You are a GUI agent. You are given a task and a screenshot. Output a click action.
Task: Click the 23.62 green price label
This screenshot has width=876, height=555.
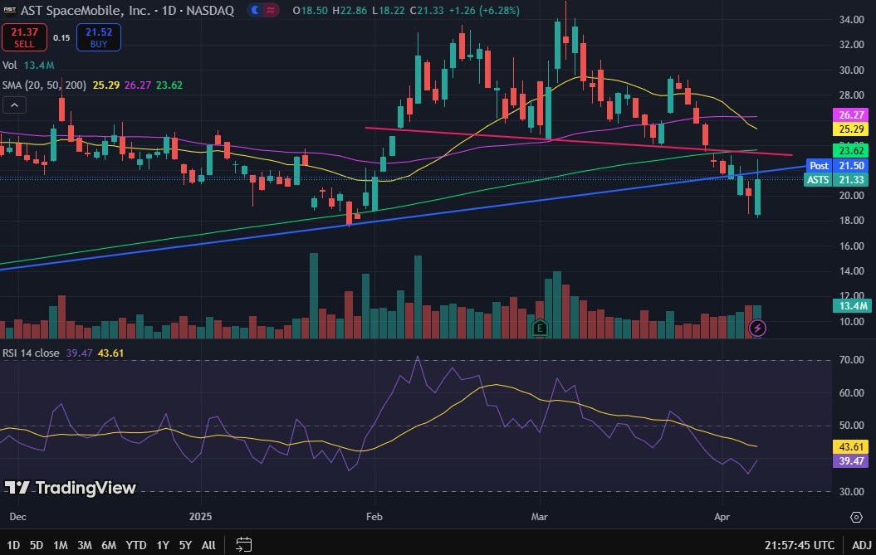tap(851, 150)
